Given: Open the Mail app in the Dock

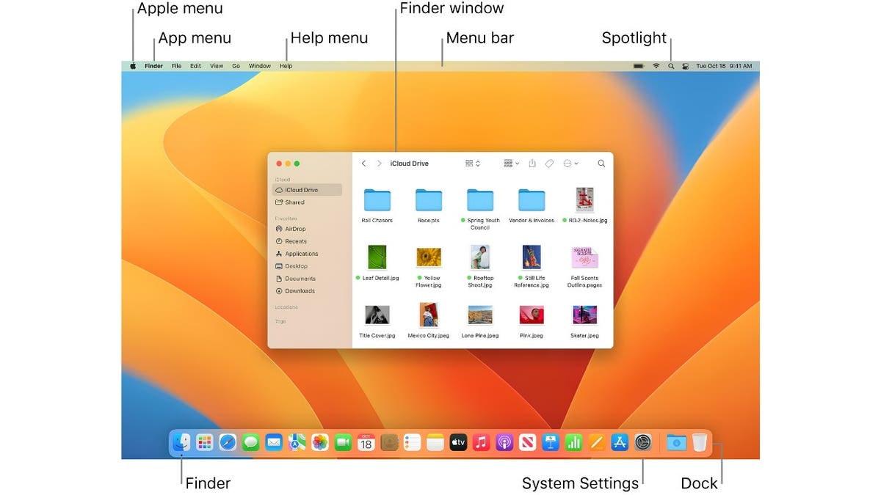Looking at the screenshot, I should 274,442.
